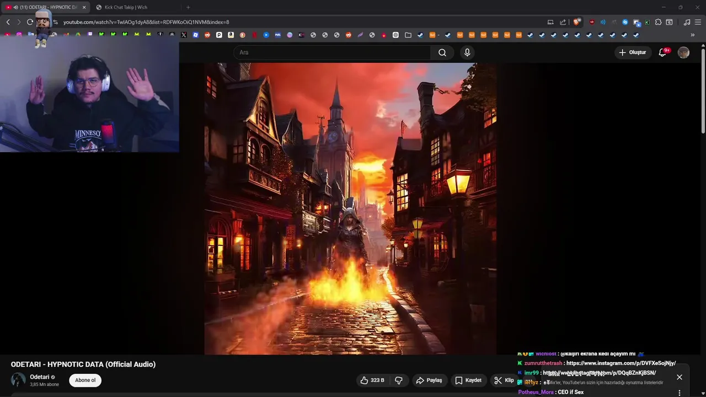The width and height of the screenshot is (706, 397).
Task: Click the picture-in-picture extension icon
Action: [x=637, y=22]
